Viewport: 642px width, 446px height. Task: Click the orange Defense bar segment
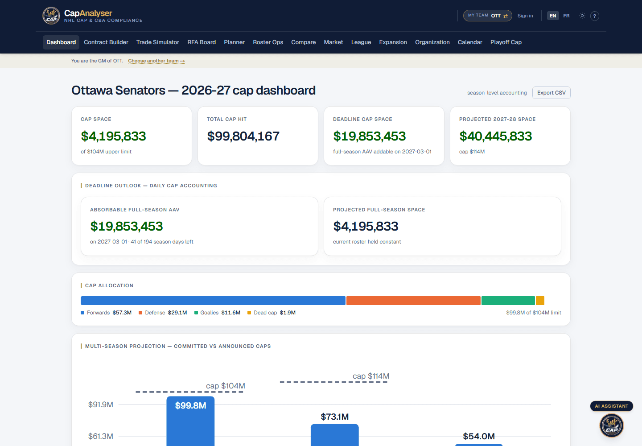(413, 301)
